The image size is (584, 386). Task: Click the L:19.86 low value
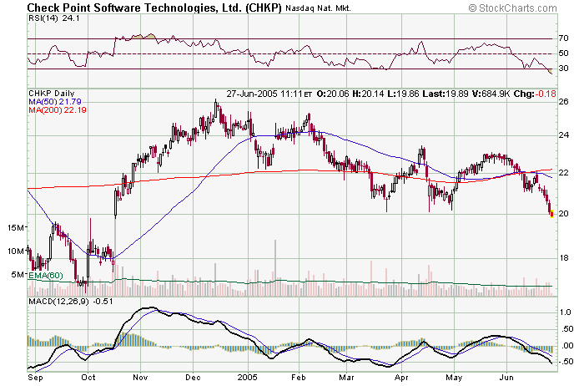click(403, 94)
